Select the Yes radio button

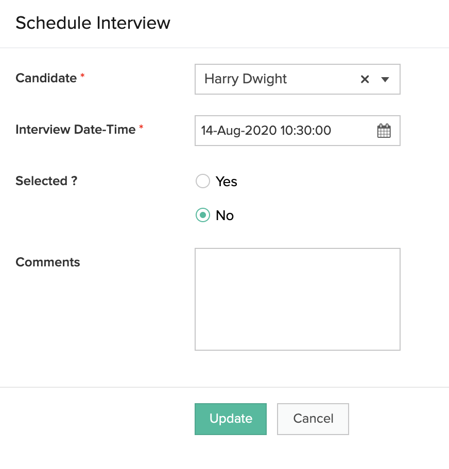point(203,182)
